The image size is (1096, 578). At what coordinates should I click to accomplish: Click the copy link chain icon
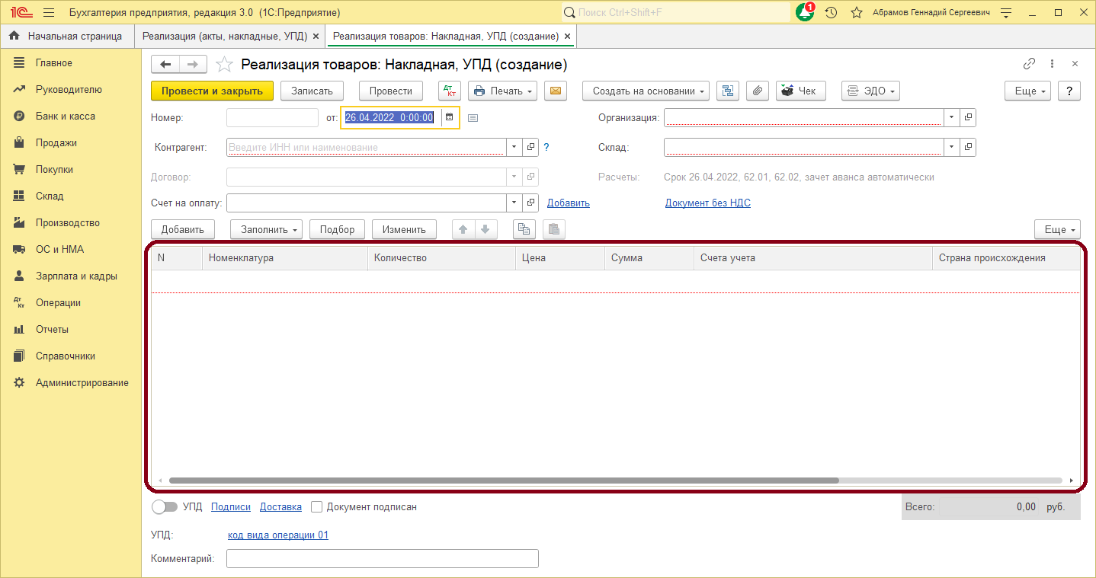(1029, 64)
